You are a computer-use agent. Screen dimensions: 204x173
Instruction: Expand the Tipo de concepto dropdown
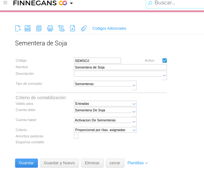134,85
